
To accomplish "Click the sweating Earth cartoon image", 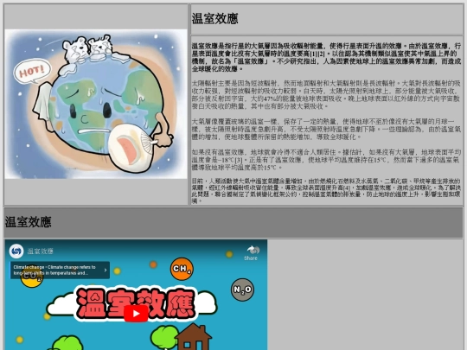I will click(96, 104).
